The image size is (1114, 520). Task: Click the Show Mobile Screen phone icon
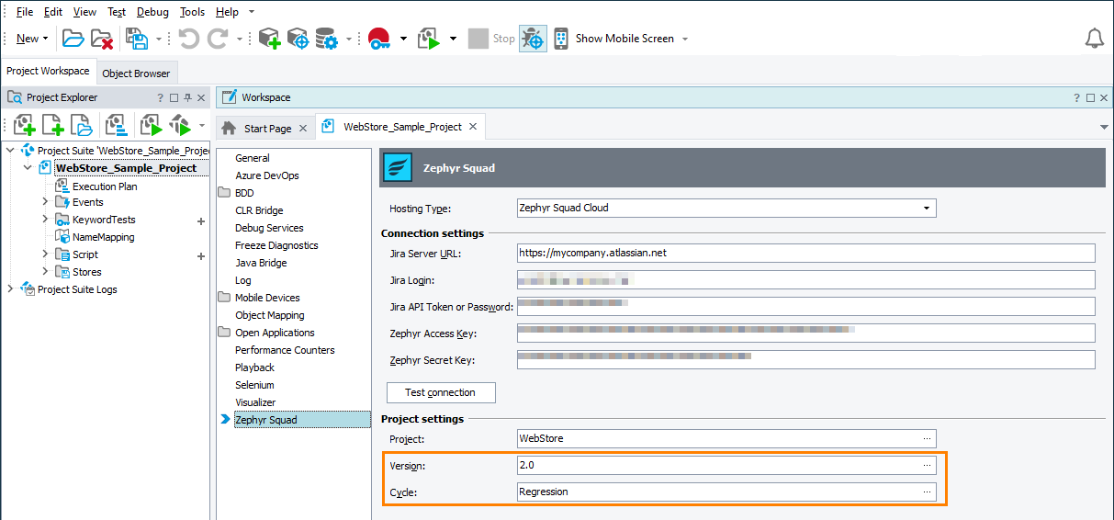(560, 39)
